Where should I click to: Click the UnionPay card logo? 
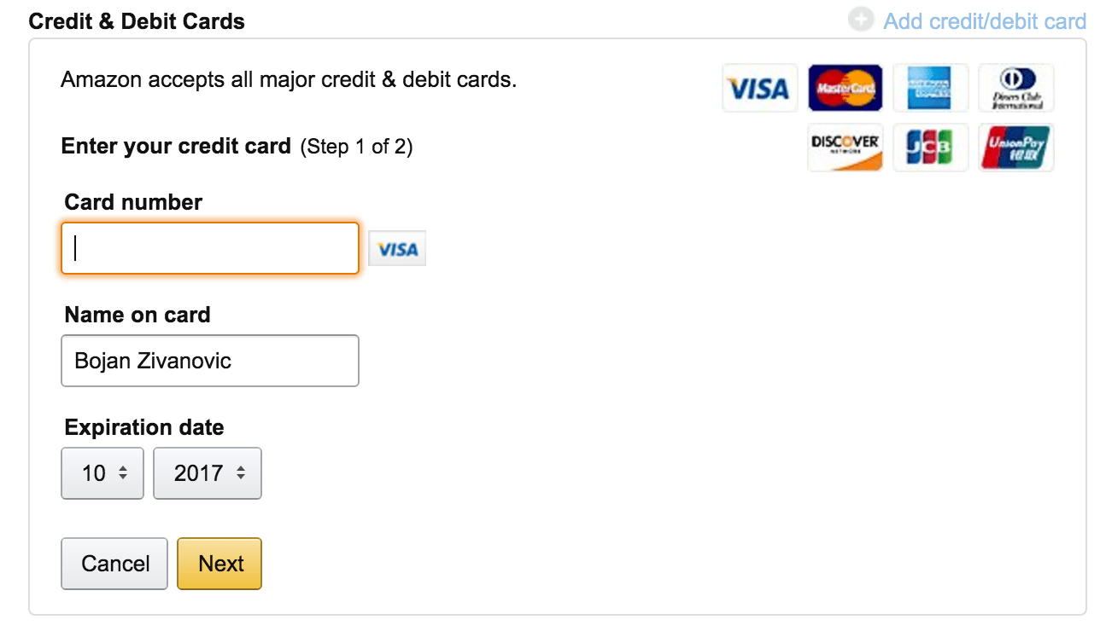[x=1015, y=147]
